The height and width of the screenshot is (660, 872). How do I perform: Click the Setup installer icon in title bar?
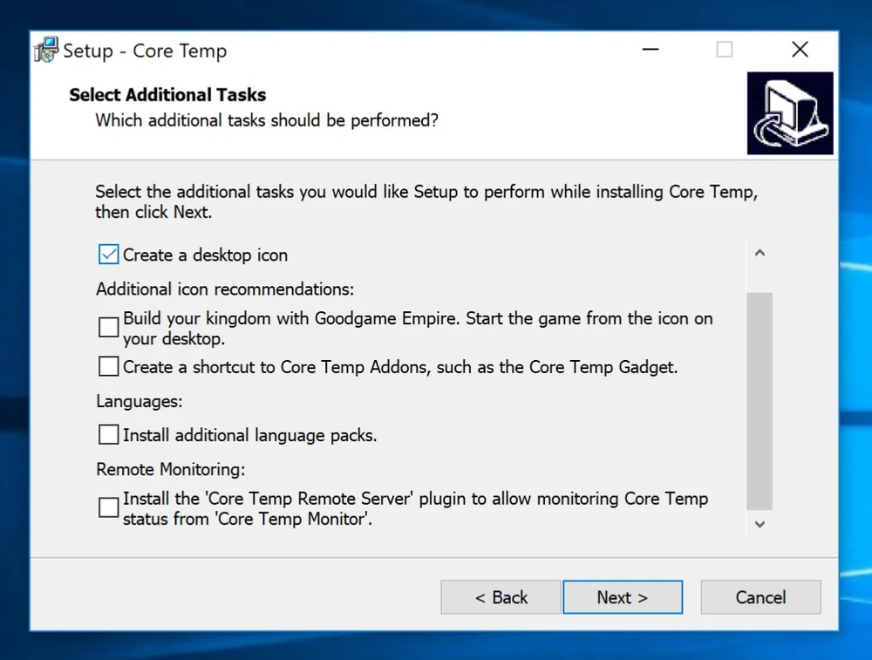click(47, 50)
